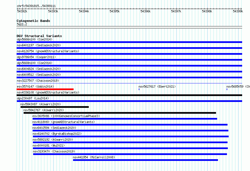The width and height of the screenshot is (250, 171).
Task: Open the nsv6402594 (Sedlazeck2020) label
Action: [x=54, y=128]
